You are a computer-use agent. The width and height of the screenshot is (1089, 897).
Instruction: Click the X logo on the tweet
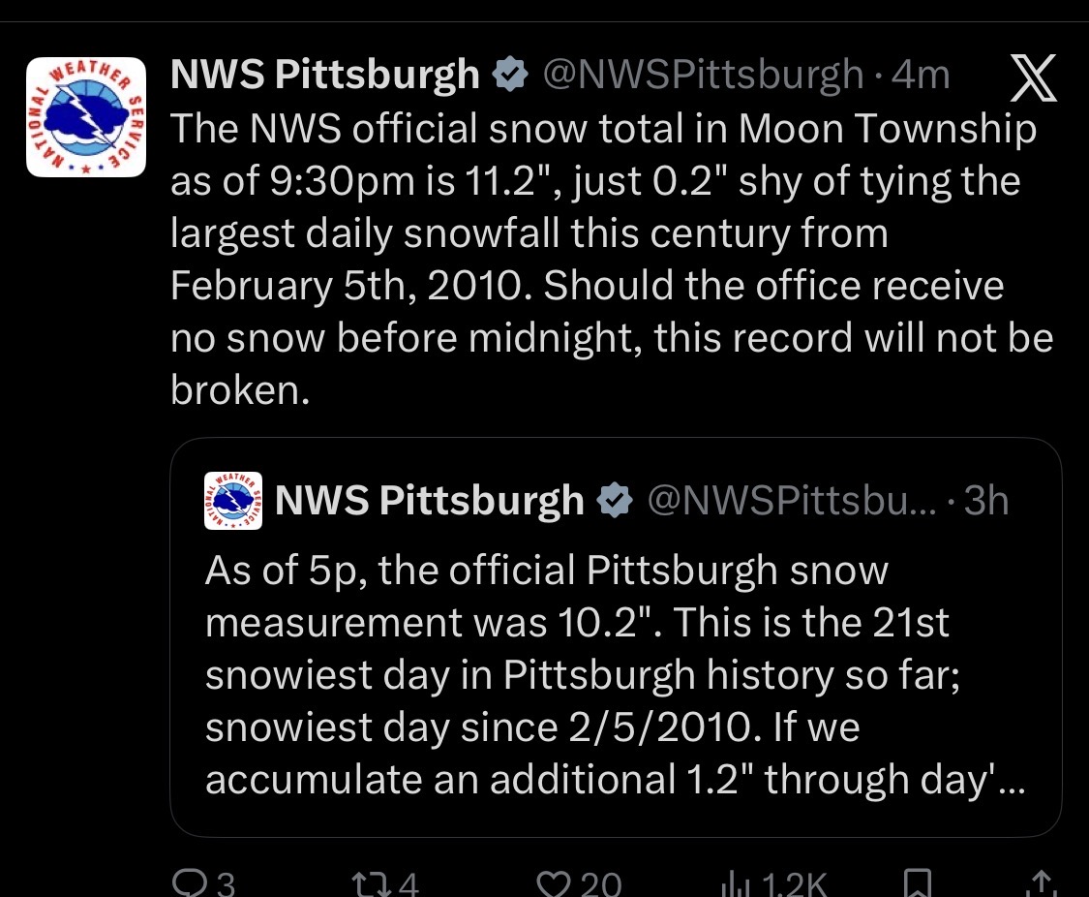coord(1033,78)
